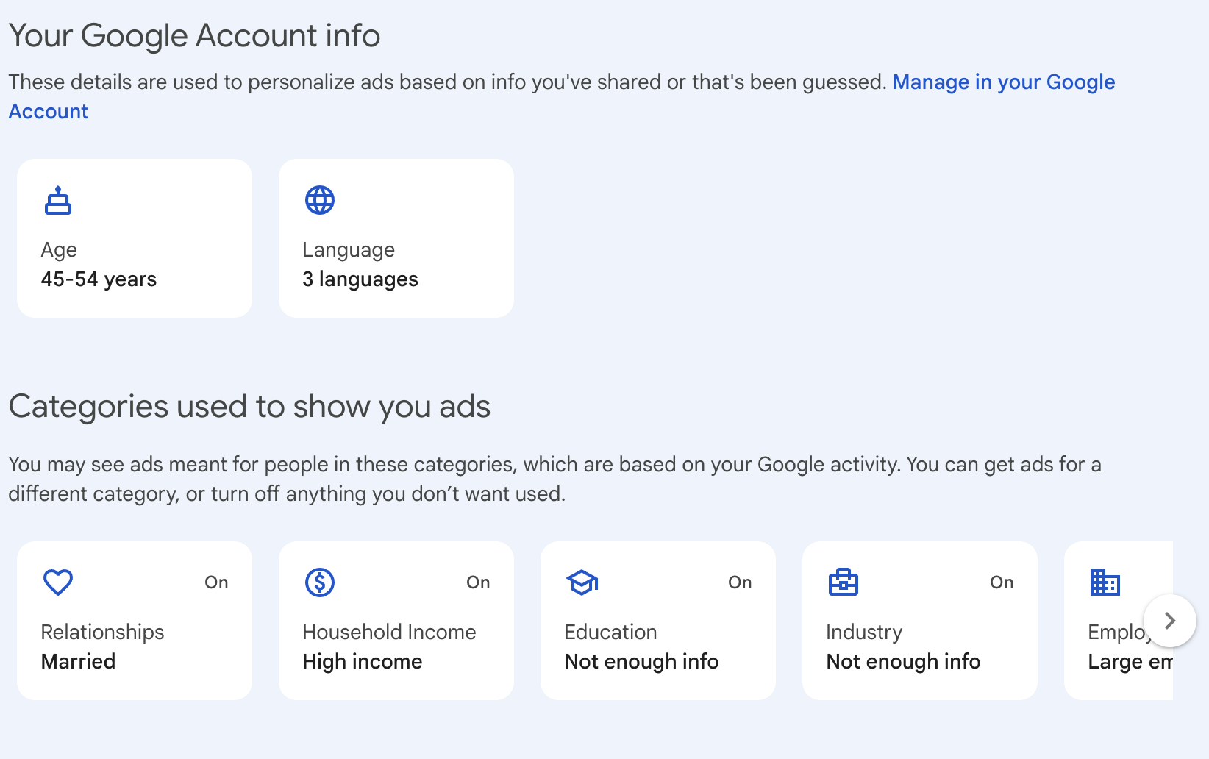Viewport: 1209px width, 759px height.
Task: Click the heart Relationships icon
Action: [58, 582]
